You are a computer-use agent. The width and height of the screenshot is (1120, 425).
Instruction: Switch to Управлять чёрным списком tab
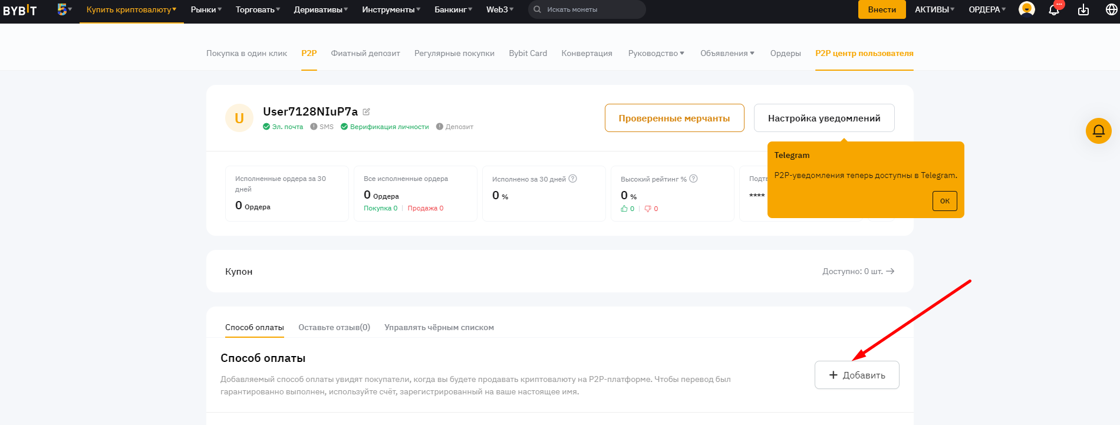439,327
